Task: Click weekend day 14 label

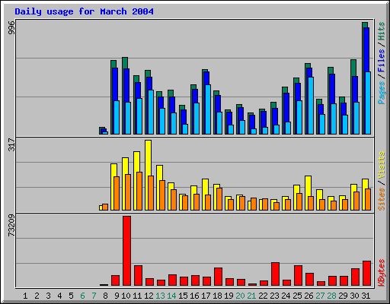Action: 171,296
